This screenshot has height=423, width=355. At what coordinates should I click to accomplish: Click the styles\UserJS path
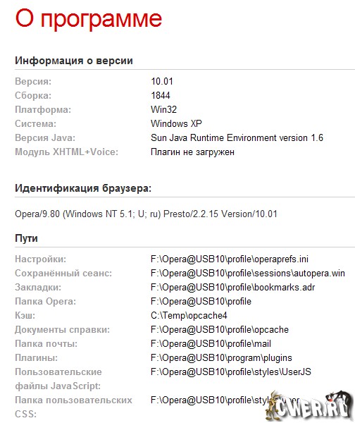pos(231,372)
